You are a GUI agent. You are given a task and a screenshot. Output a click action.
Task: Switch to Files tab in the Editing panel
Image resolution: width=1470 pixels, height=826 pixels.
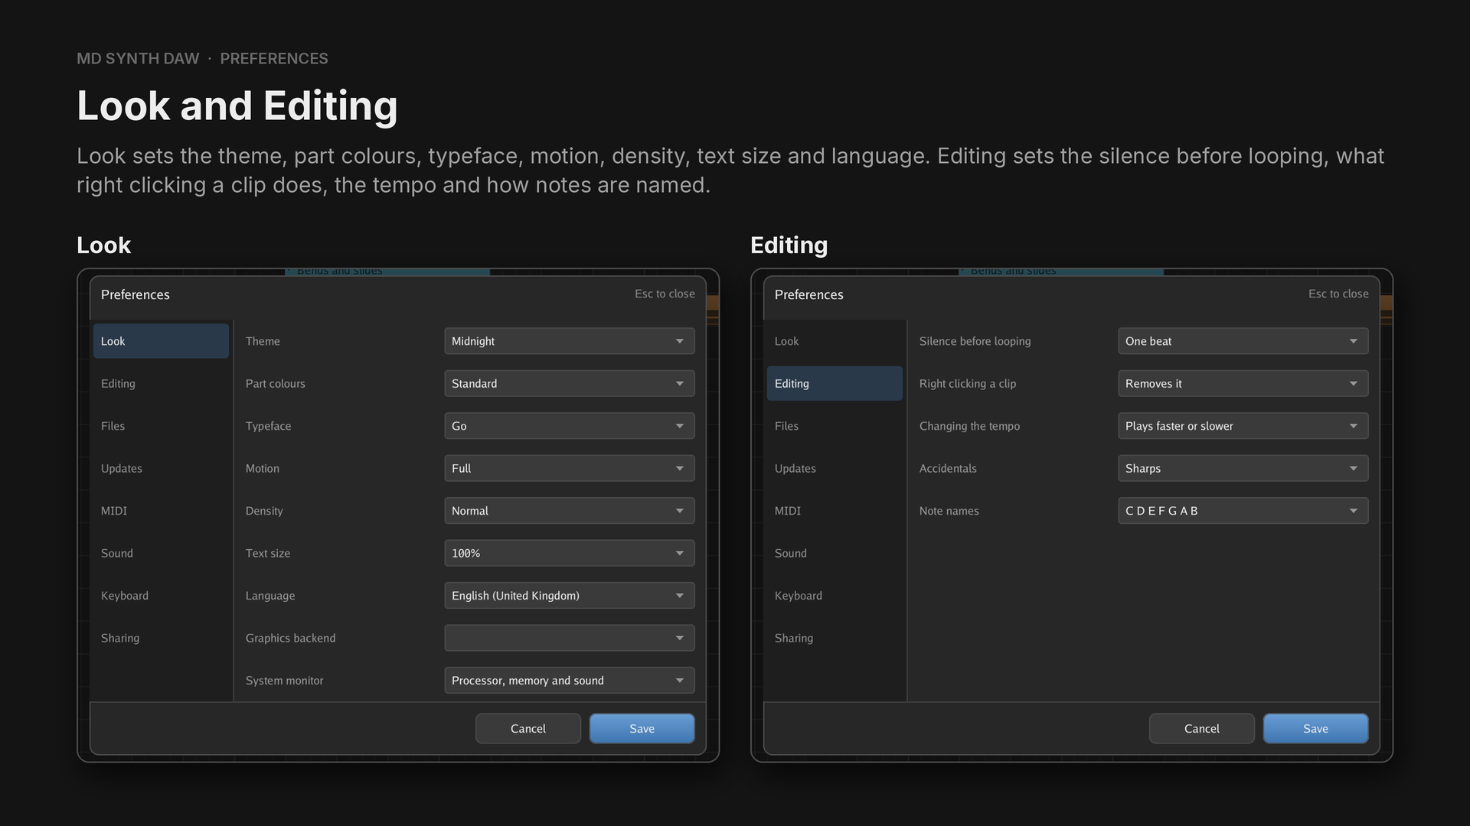coord(835,426)
